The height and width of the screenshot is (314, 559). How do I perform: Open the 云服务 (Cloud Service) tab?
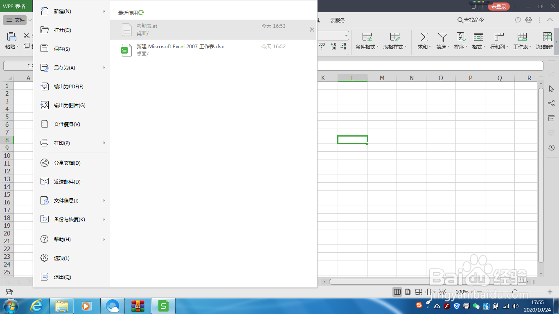[x=338, y=20]
